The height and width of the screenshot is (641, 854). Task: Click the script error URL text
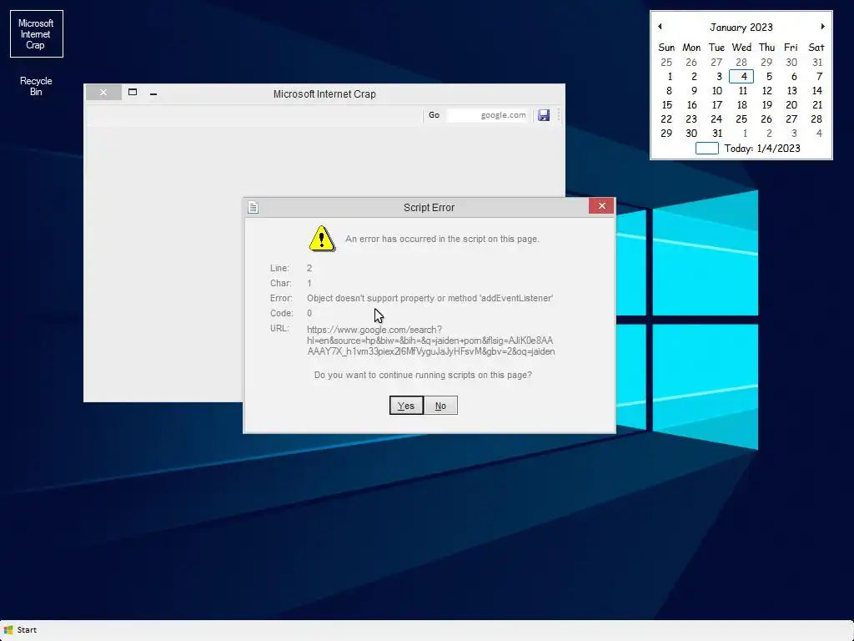click(431, 341)
